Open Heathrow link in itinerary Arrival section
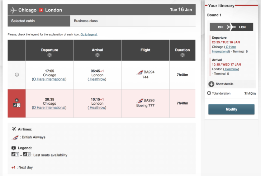This screenshot has height=176, width=261. tap(231, 69)
